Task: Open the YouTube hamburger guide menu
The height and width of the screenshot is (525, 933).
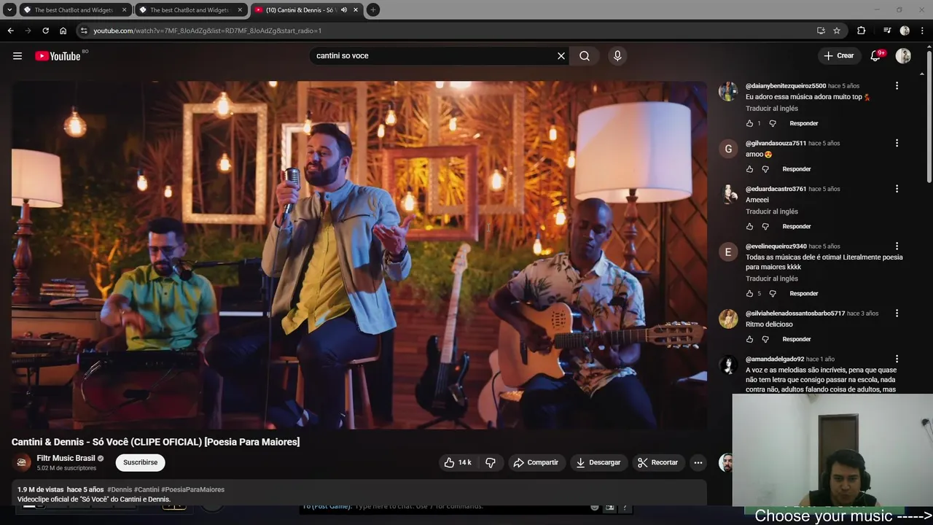Action: [17, 55]
